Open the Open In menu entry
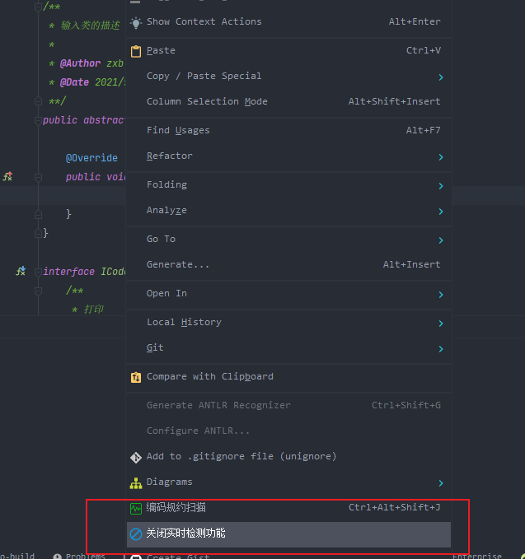Viewport: 525px width, 559px height. [288, 294]
